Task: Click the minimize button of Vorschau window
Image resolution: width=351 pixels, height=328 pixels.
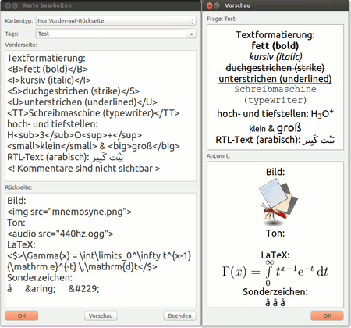Action: pos(217,5)
